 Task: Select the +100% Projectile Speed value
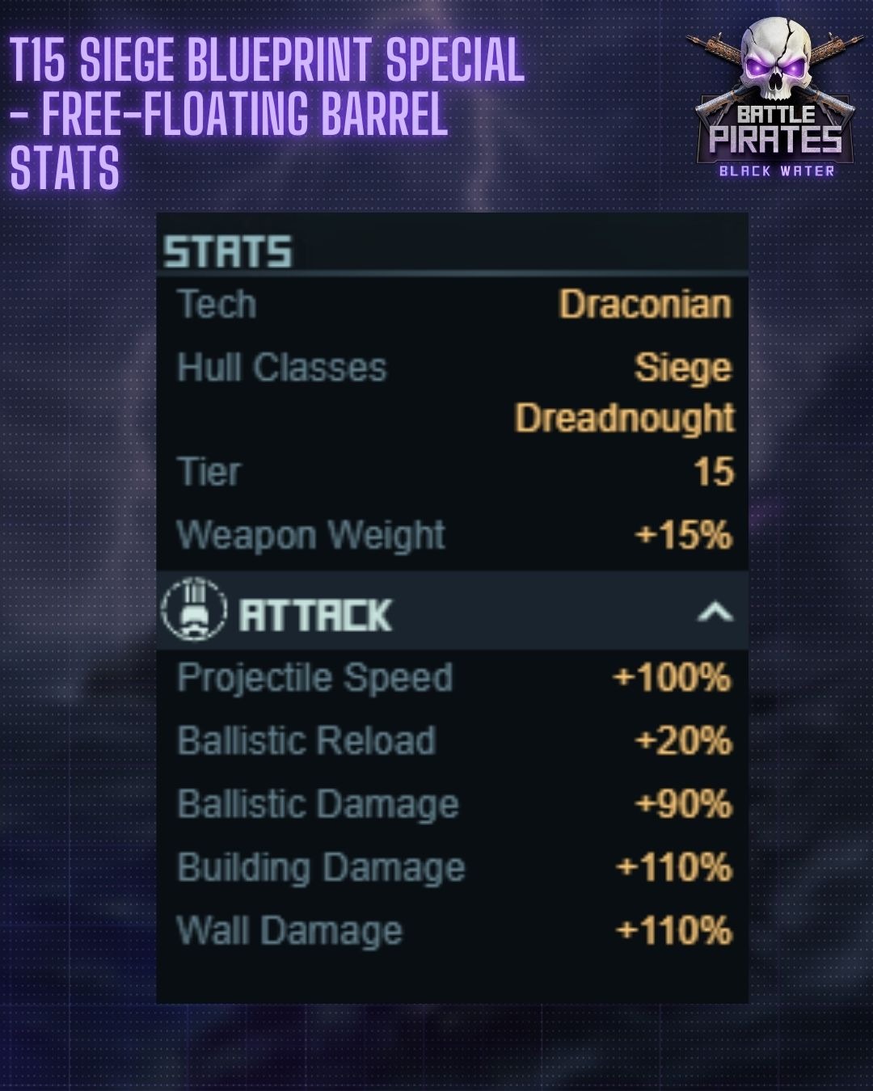pos(672,677)
